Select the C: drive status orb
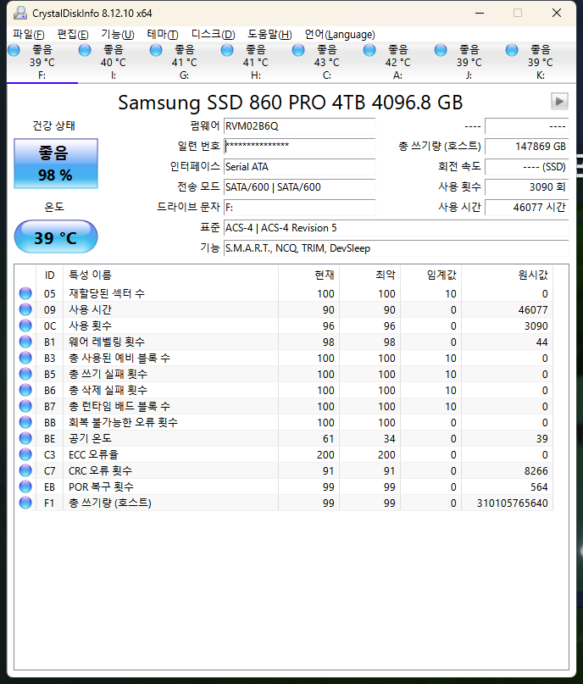Screen dimensions: 583x684 tap(298, 51)
